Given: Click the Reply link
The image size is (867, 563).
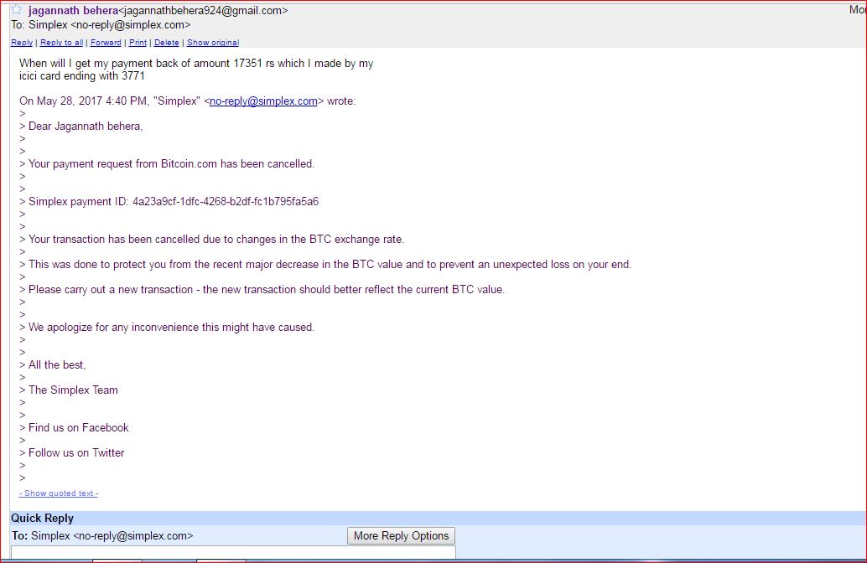Looking at the screenshot, I should [22, 43].
